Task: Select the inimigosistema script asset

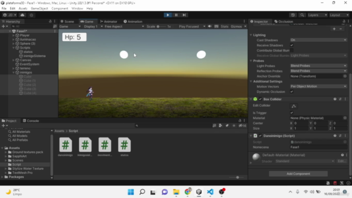Action: pyautogui.click(x=85, y=147)
